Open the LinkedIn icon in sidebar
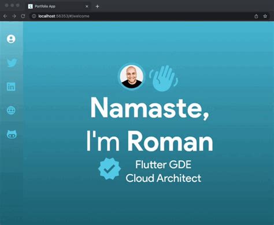The image size is (274, 225). click(x=11, y=87)
